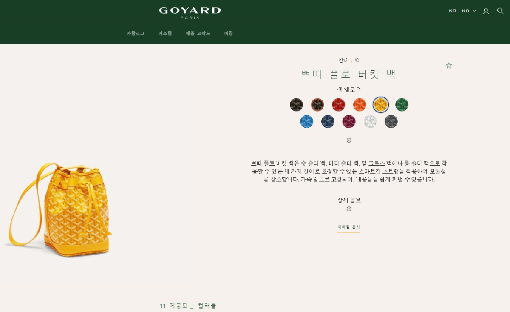Open the 커스텀 menu item

(165, 34)
